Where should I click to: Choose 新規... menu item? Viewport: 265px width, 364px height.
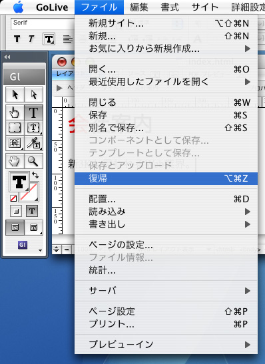(166, 36)
